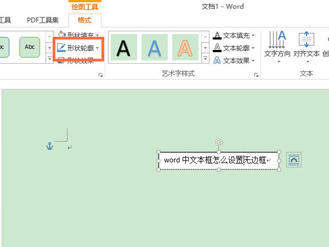Viewport: 329px width, 247px height.
Task: Click the text box's bottom-middle sizing handle
Action: (x=219, y=170)
